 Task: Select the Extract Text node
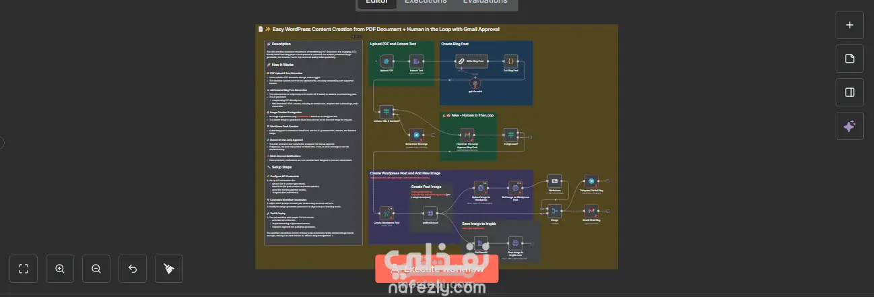pyautogui.click(x=416, y=61)
